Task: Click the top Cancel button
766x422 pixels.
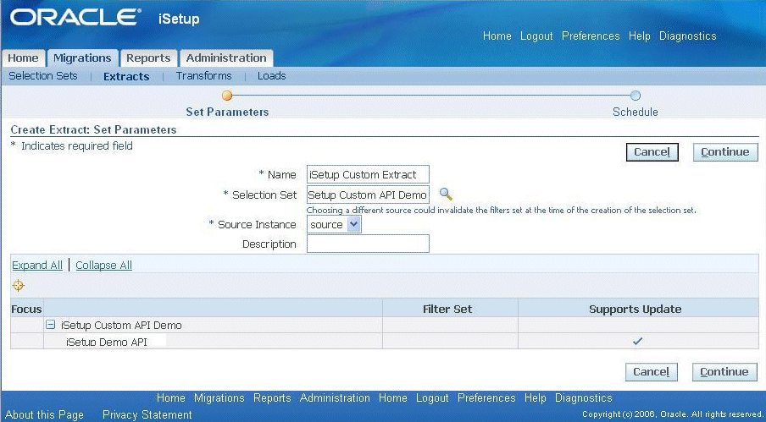Action: (652, 152)
